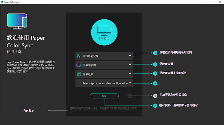Open the 選取印表機 dropdown arrow
The width and height of the screenshot is (224, 125).
[x=130, y=65]
